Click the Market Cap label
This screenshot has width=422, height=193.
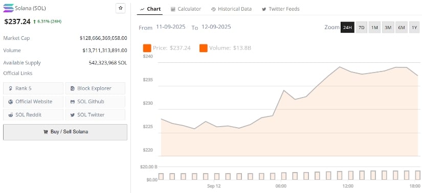(x=16, y=38)
